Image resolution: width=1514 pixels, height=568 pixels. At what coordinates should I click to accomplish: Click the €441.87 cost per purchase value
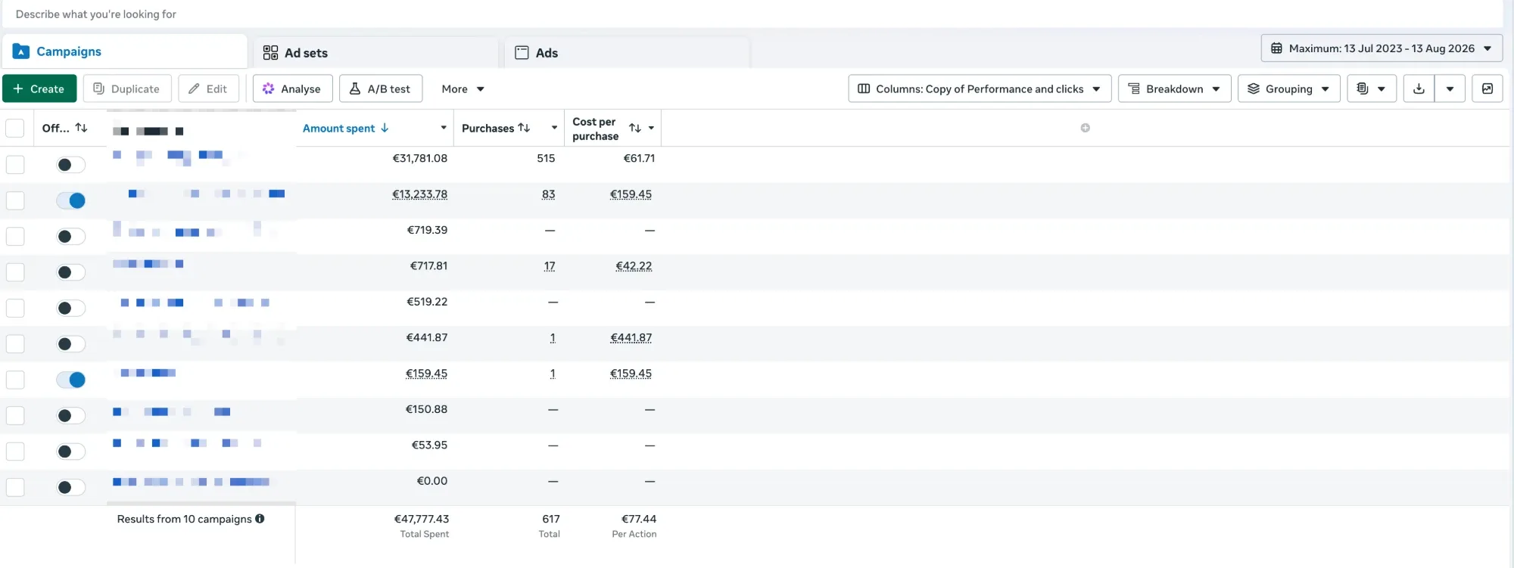pyautogui.click(x=631, y=338)
